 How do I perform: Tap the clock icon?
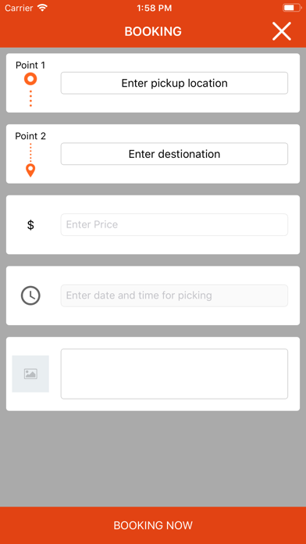coord(30,295)
